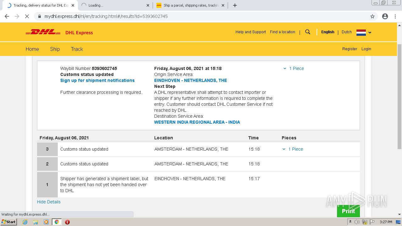Open the volume speaker tray icon
The image size is (402, 226).
pos(357,222)
